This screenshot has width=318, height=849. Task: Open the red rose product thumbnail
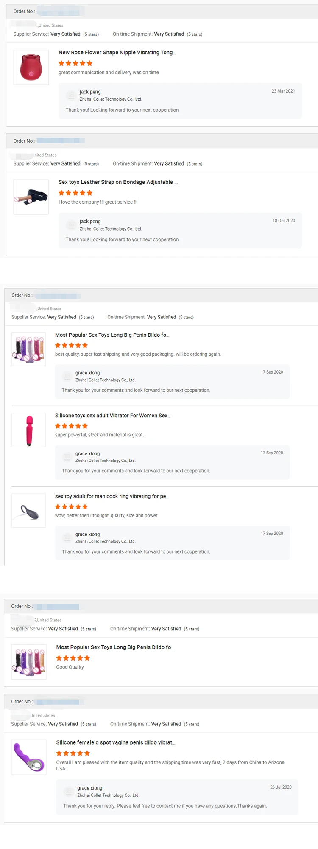pos(31,67)
